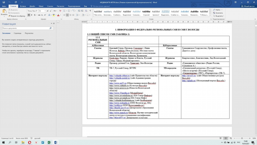The image size is (257, 145).
Task: Click the Redo/Repeat quick access icon
Action: [16, 2]
